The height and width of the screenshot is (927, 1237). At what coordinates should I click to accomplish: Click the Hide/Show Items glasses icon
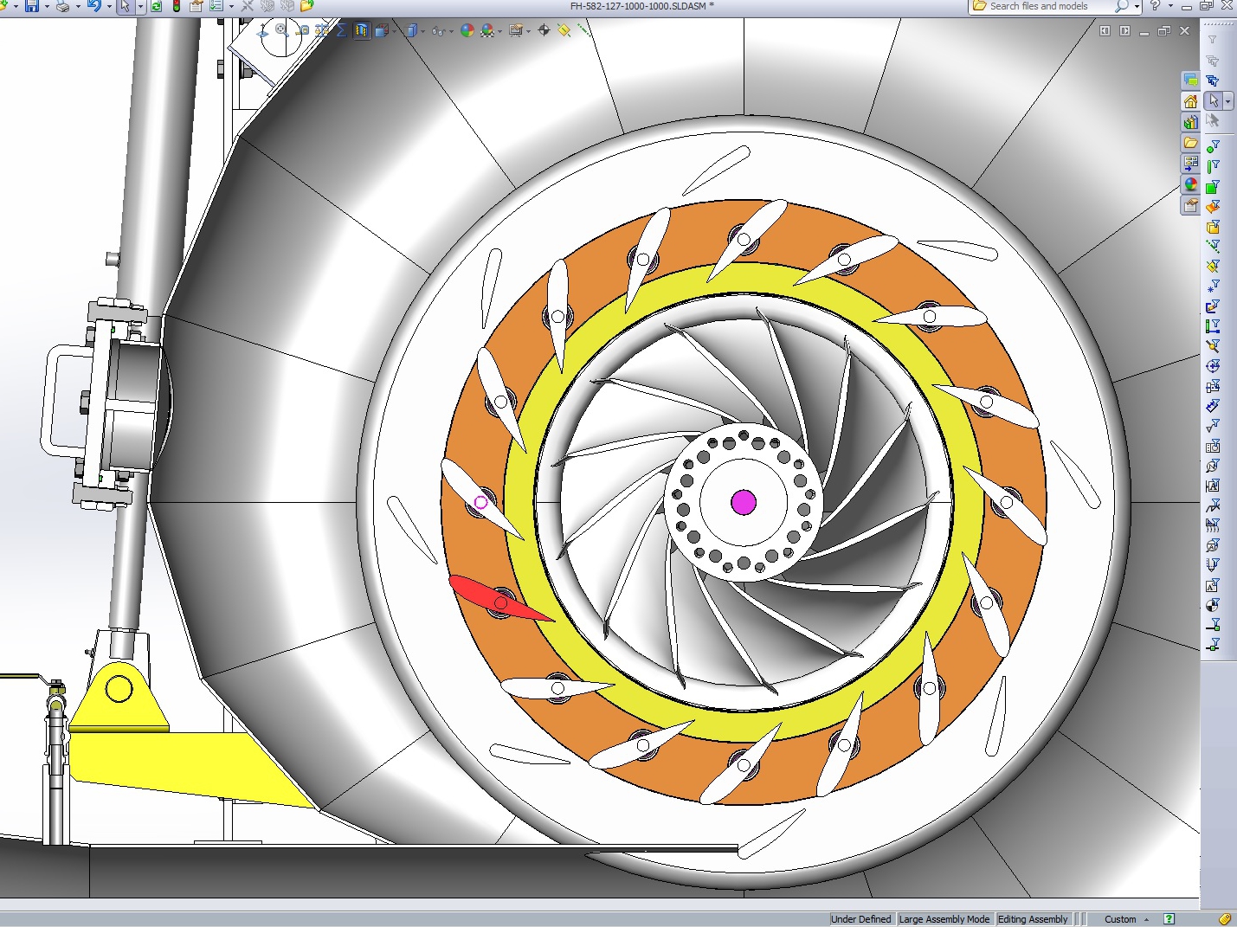coord(438,31)
